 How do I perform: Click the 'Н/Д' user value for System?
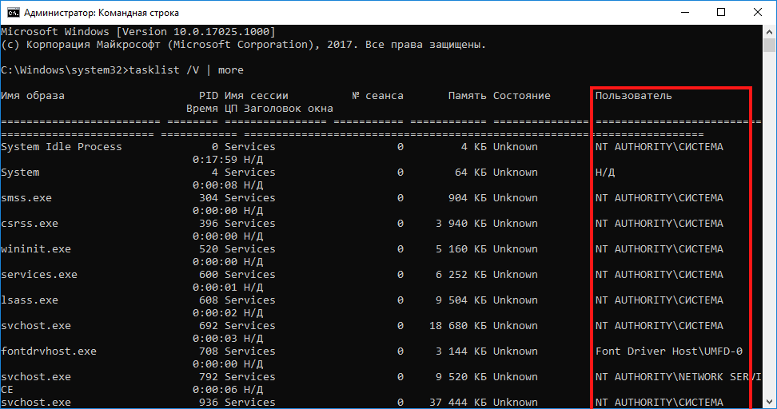pos(605,173)
